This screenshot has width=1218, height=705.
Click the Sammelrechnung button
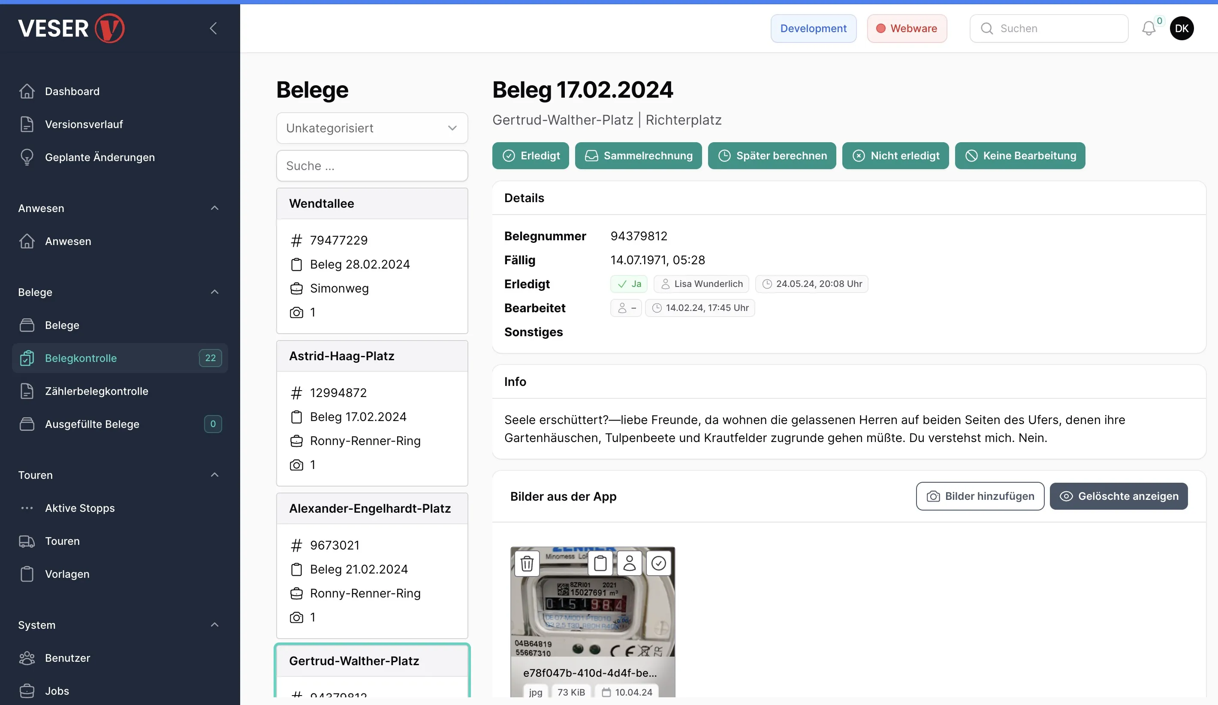[638, 156]
